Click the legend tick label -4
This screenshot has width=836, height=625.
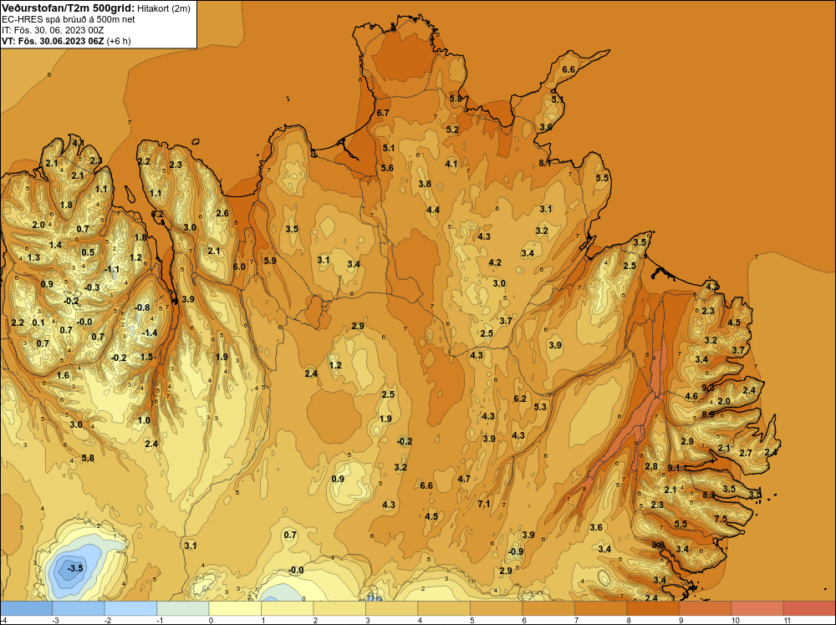[x=3, y=620]
